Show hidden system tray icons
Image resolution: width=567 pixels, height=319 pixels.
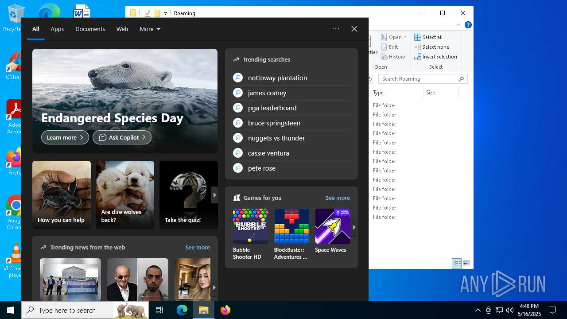(478, 310)
